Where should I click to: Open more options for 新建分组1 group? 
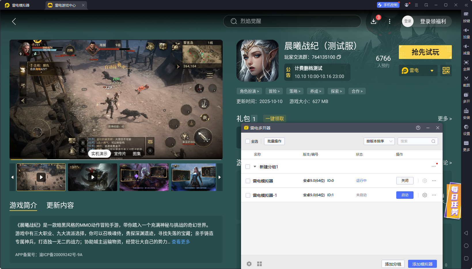point(434,167)
